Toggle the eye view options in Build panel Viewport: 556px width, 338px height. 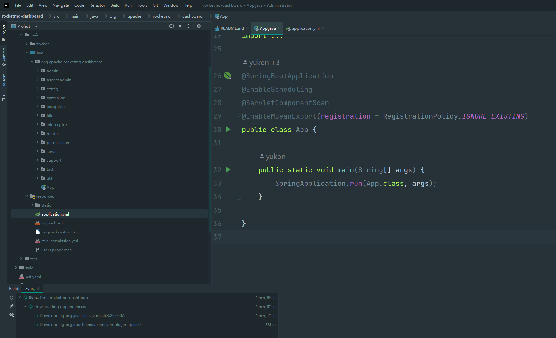click(12, 315)
